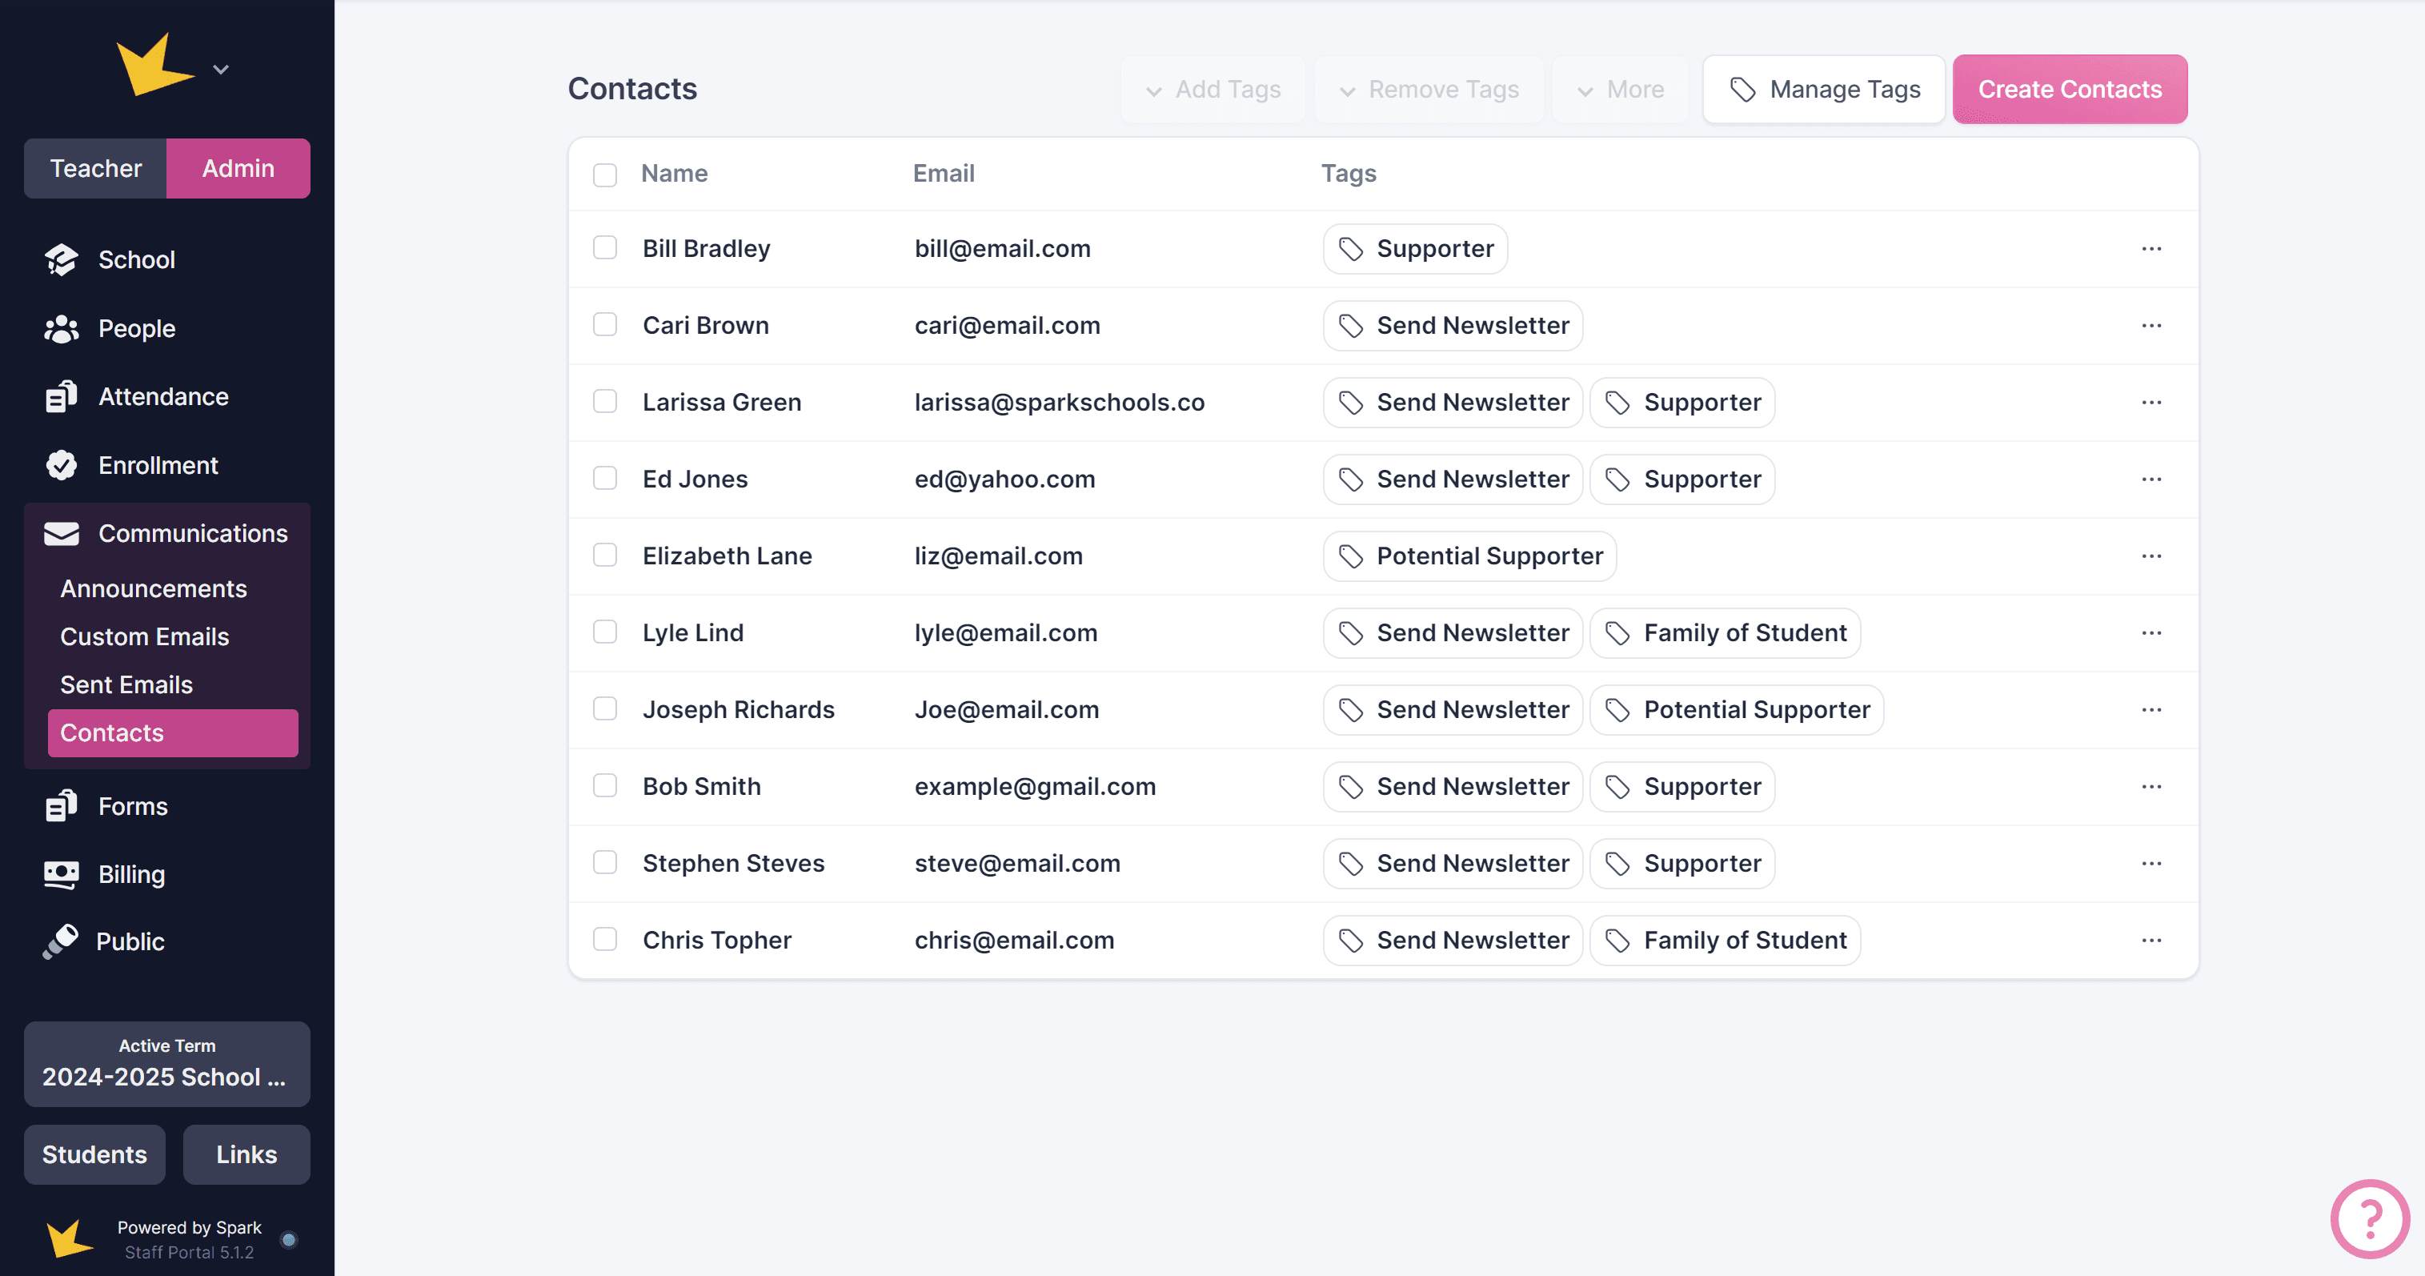Click the Enrollment checkmark badge icon
This screenshot has width=2425, height=1276.
(x=61, y=465)
